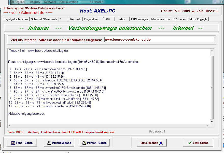Go to the Schlüssel / Datenwerte tab
The image size is (224, 153).
pos(44,19)
